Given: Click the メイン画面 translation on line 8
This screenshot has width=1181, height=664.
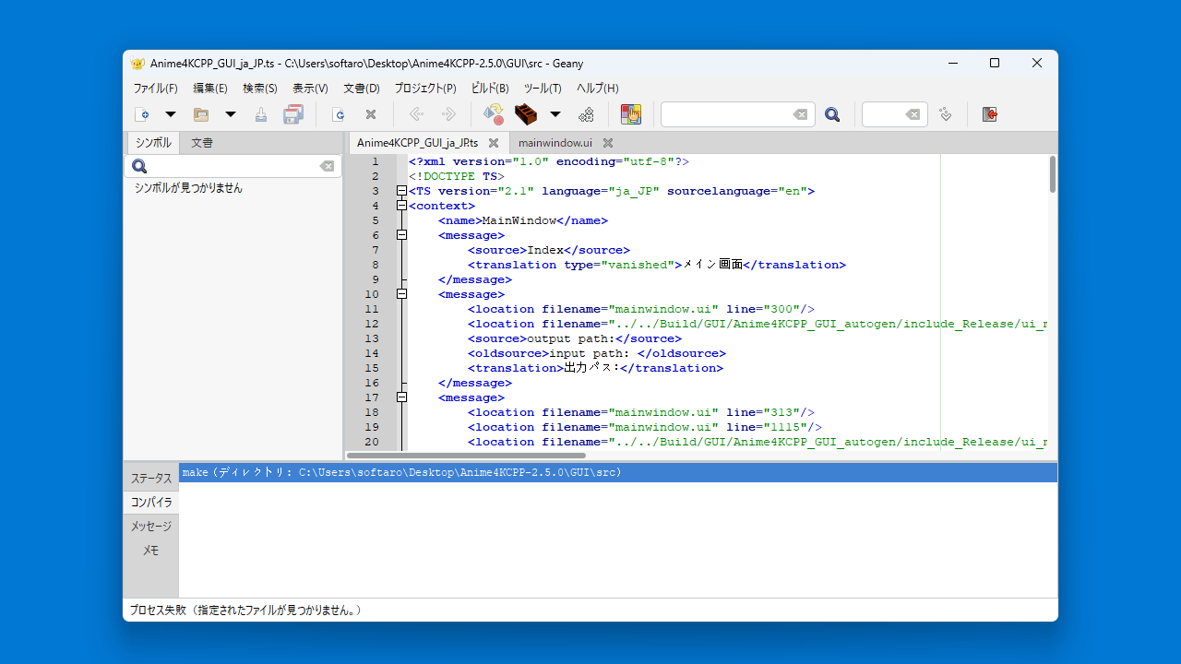Looking at the screenshot, I should (x=712, y=265).
